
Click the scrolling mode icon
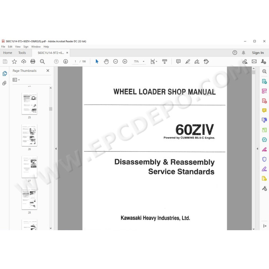point(164,61)
